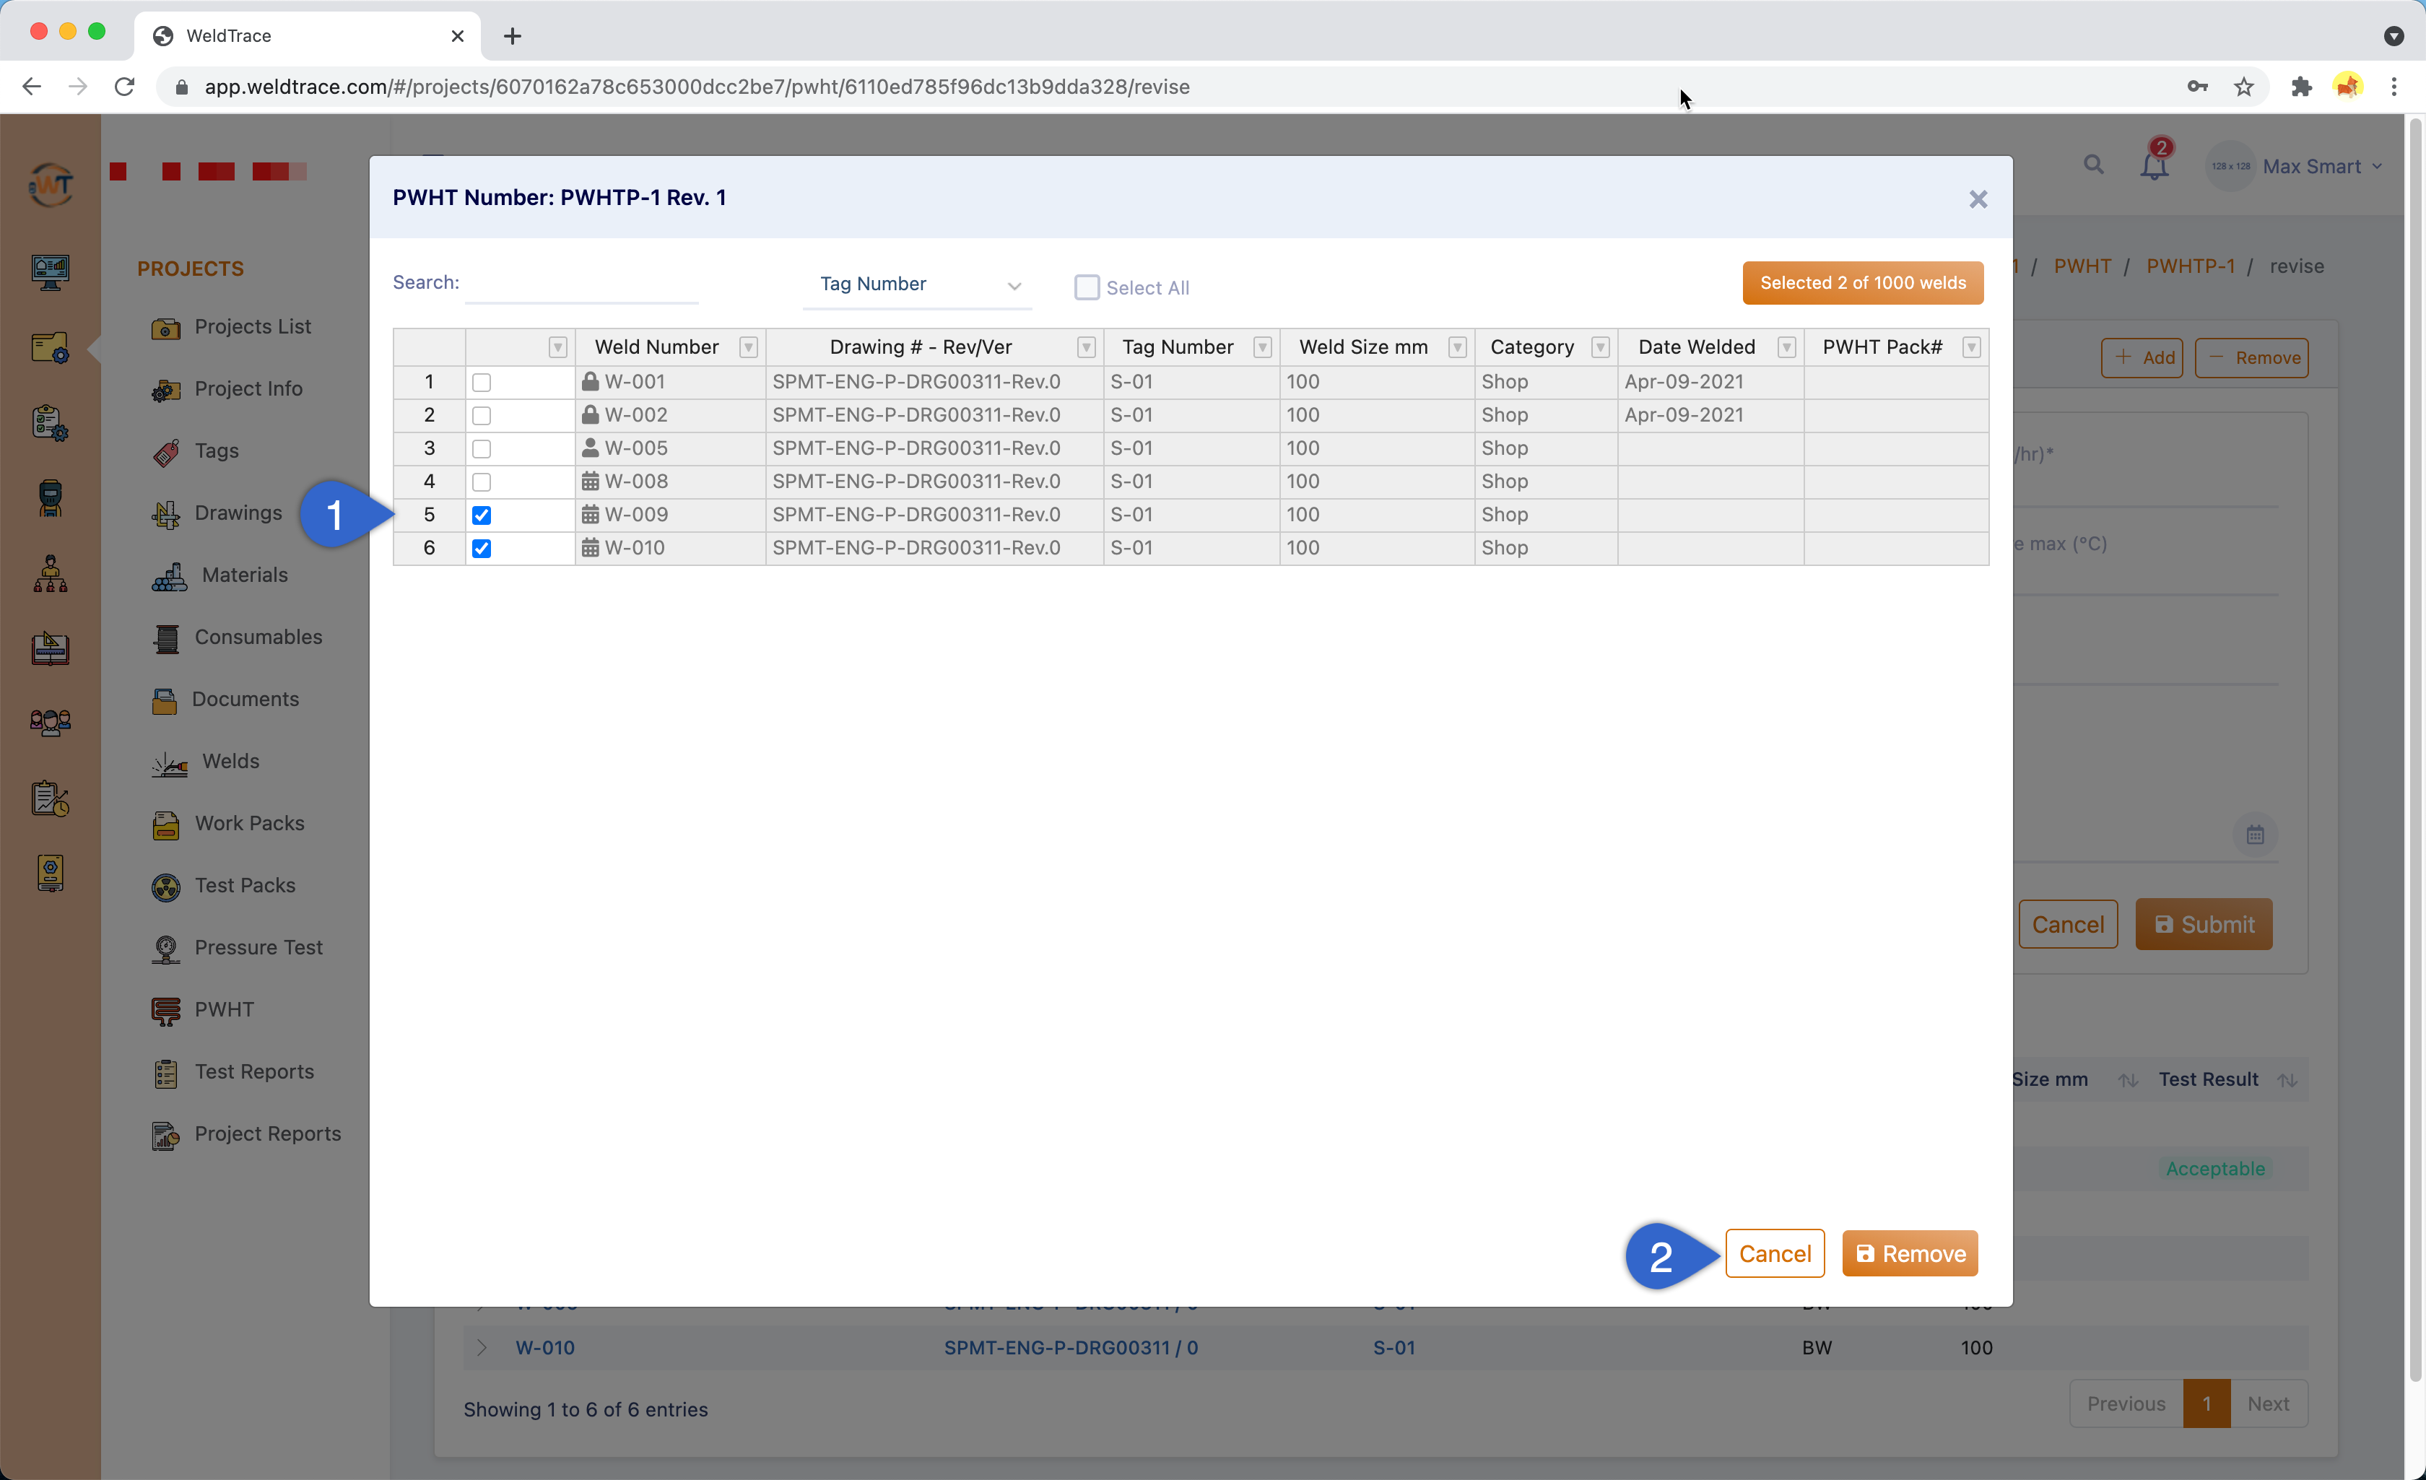Click the Search input field in dialog
This screenshot has width=2426, height=1480.
tap(581, 284)
